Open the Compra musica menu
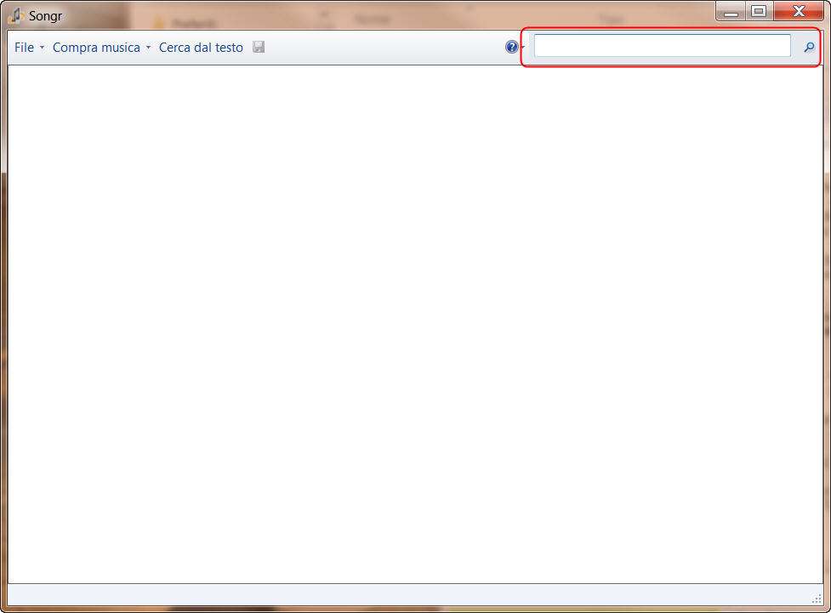Viewport: 831px width, 613px height. [x=96, y=48]
